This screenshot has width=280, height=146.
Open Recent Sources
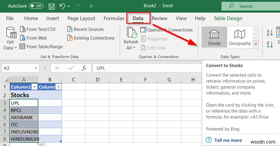point(85,29)
